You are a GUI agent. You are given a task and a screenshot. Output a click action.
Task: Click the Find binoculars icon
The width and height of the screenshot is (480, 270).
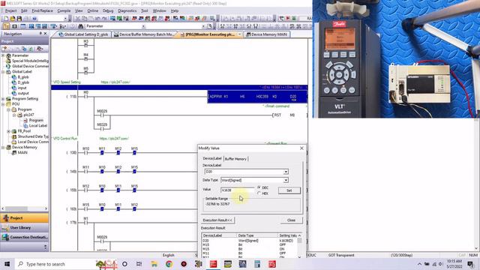80,26
